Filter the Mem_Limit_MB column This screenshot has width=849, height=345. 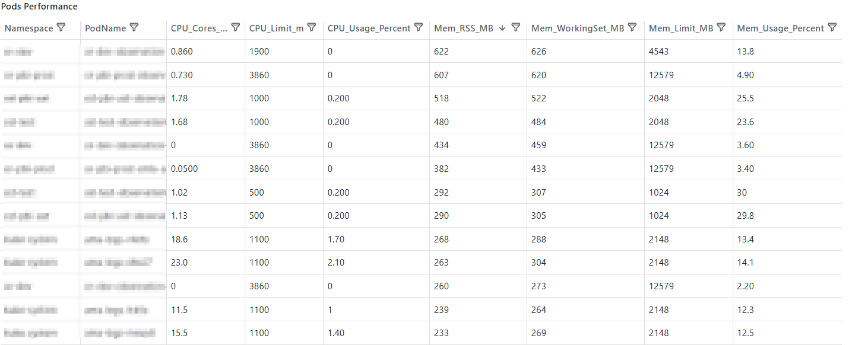pyautogui.click(x=721, y=28)
